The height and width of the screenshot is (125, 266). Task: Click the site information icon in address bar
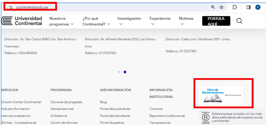(11, 7)
